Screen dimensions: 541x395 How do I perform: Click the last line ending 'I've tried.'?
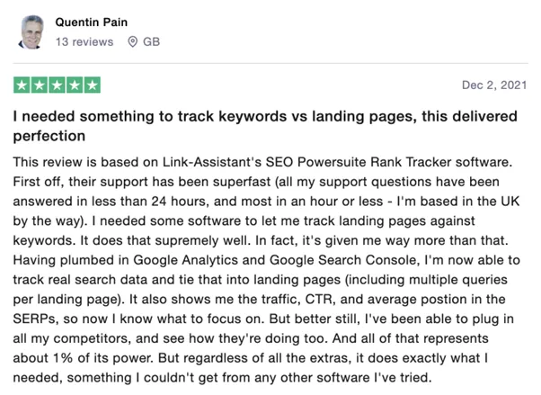pyautogui.click(x=223, y=377)
